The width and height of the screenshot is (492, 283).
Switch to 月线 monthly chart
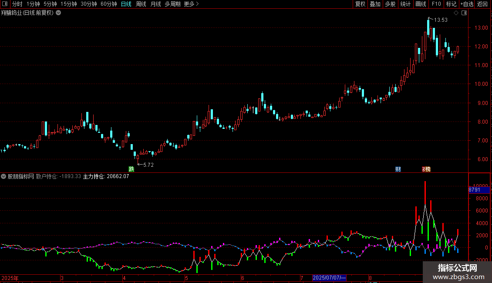[155, 4]
